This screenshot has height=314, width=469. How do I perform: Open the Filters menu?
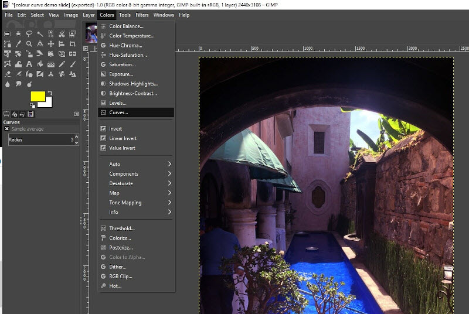142,15
